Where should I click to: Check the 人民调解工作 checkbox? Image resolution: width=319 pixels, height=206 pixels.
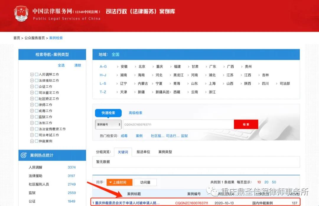(x=36, y=74)
